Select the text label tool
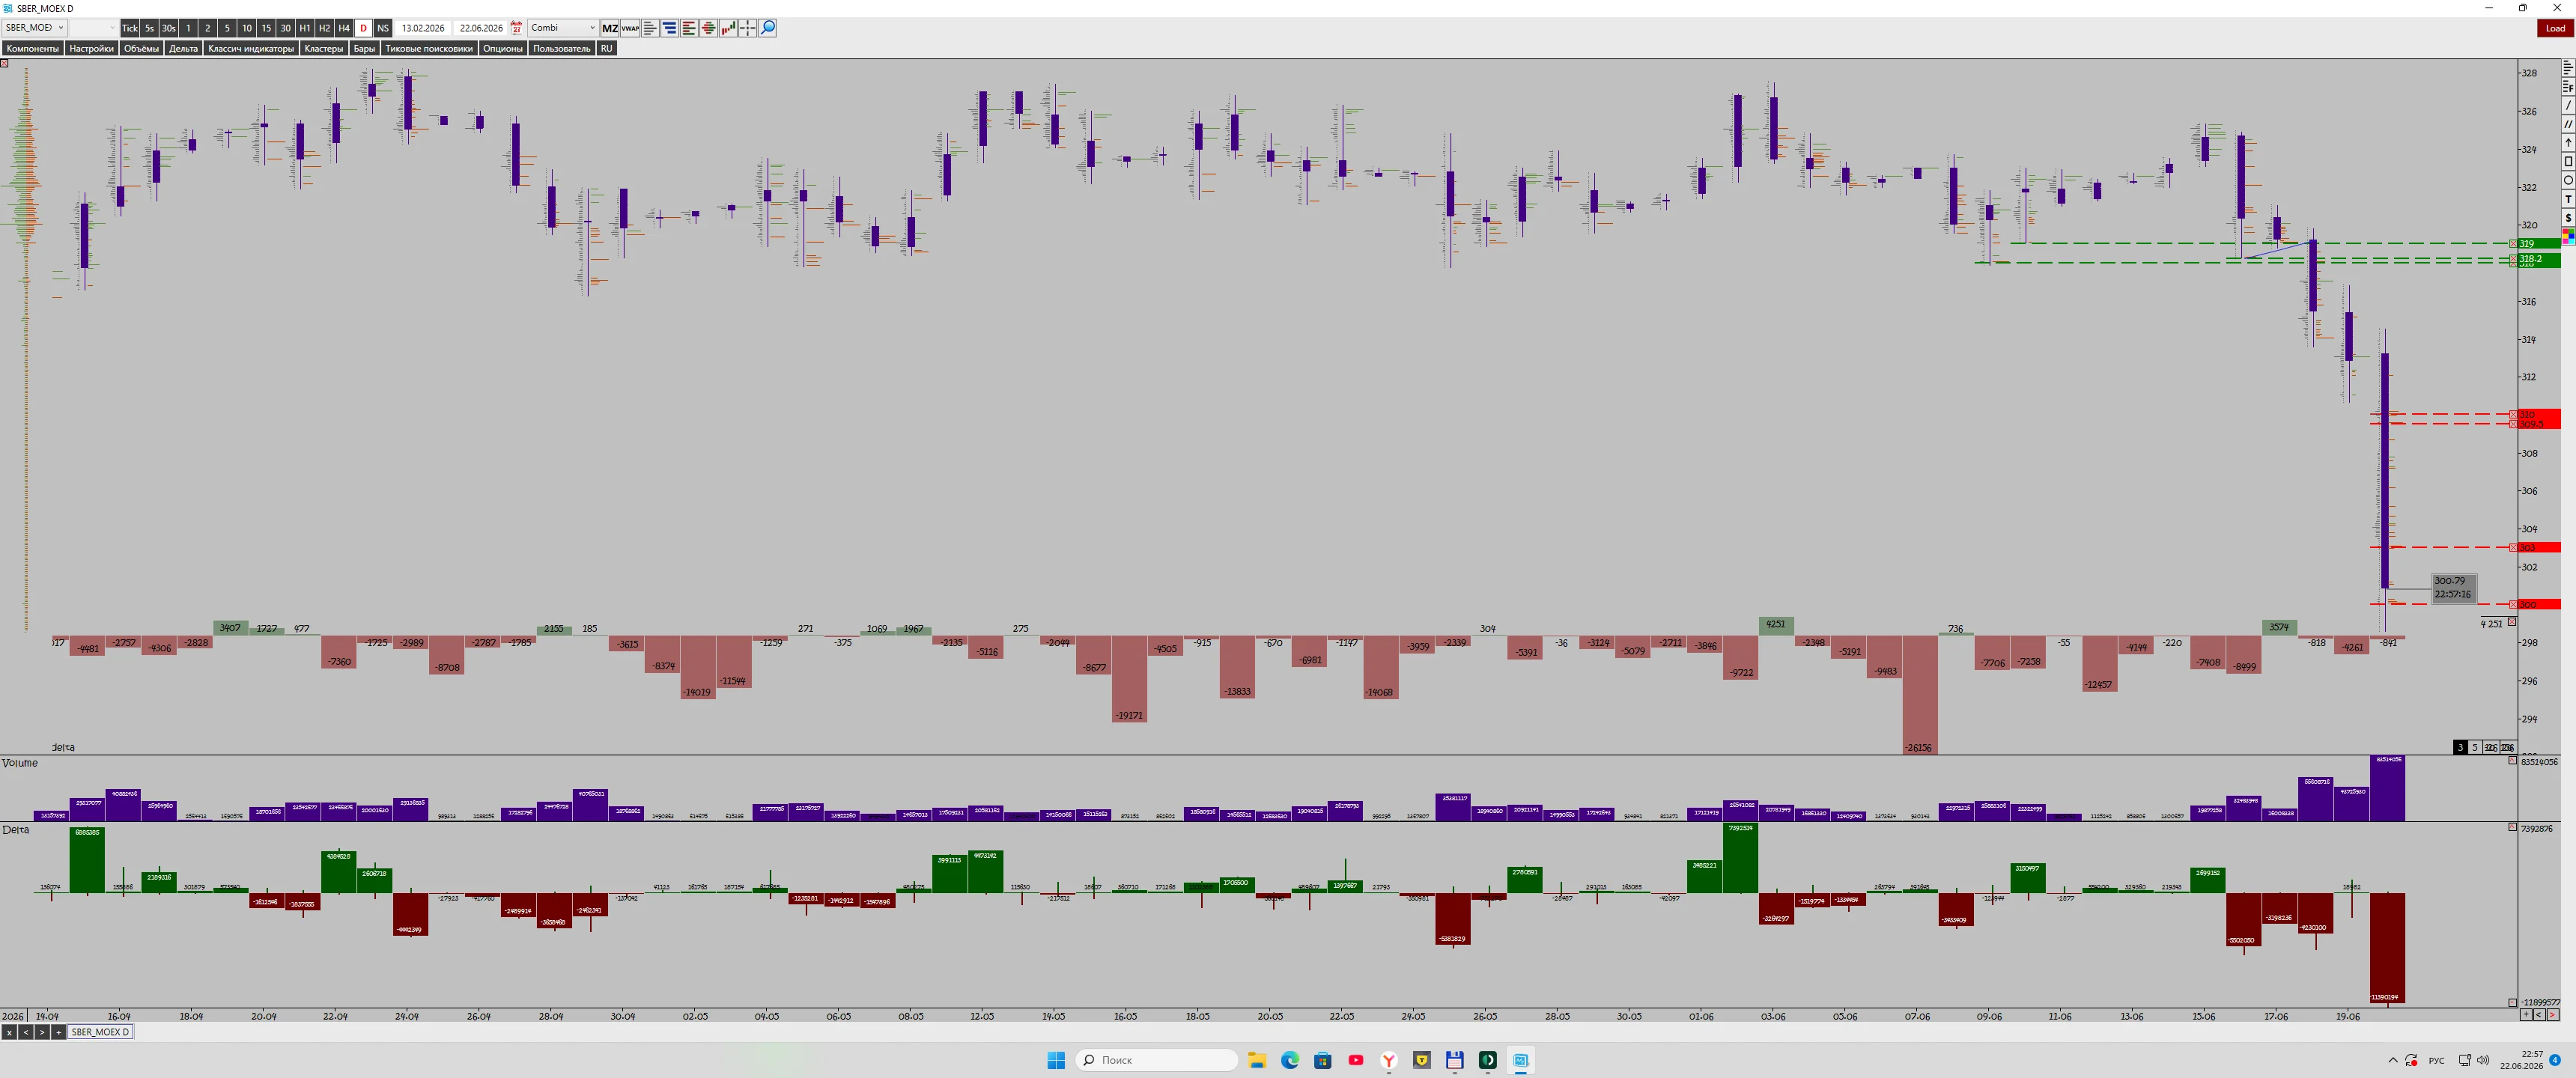Image resolution: width=2576 pixels, height=1078 pixels. (2567, 199)
